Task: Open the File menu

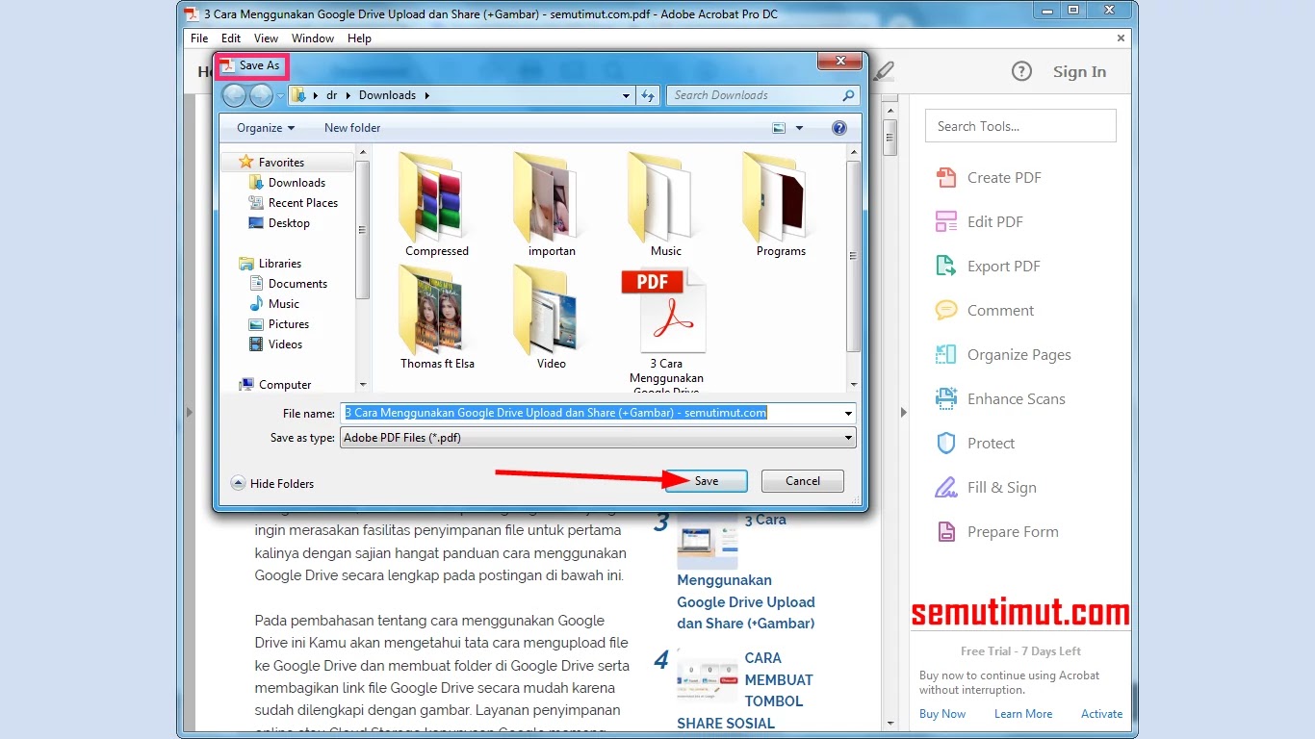Action: pos(199,38)
